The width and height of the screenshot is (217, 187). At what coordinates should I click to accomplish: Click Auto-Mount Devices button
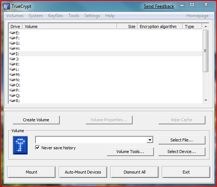coord(83,172)
